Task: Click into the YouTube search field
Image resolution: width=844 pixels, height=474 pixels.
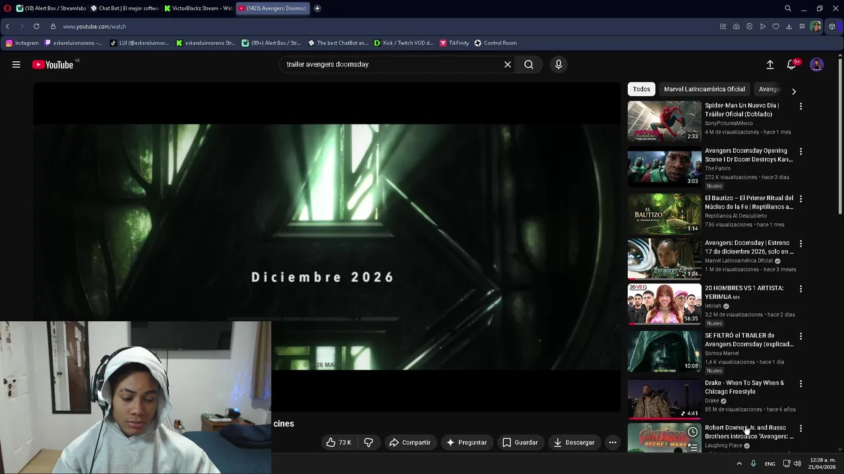Action: [x=392, y=65]
